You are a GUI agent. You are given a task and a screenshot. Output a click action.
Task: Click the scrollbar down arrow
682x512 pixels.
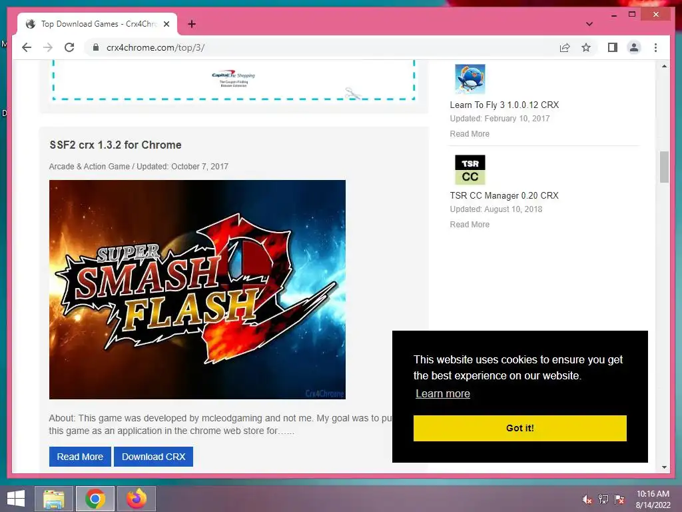coord(664,467)
